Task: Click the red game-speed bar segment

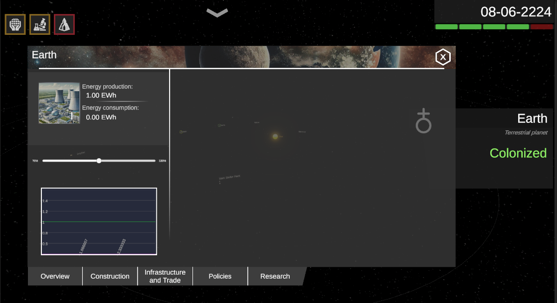Action: (x=542, y=26)
